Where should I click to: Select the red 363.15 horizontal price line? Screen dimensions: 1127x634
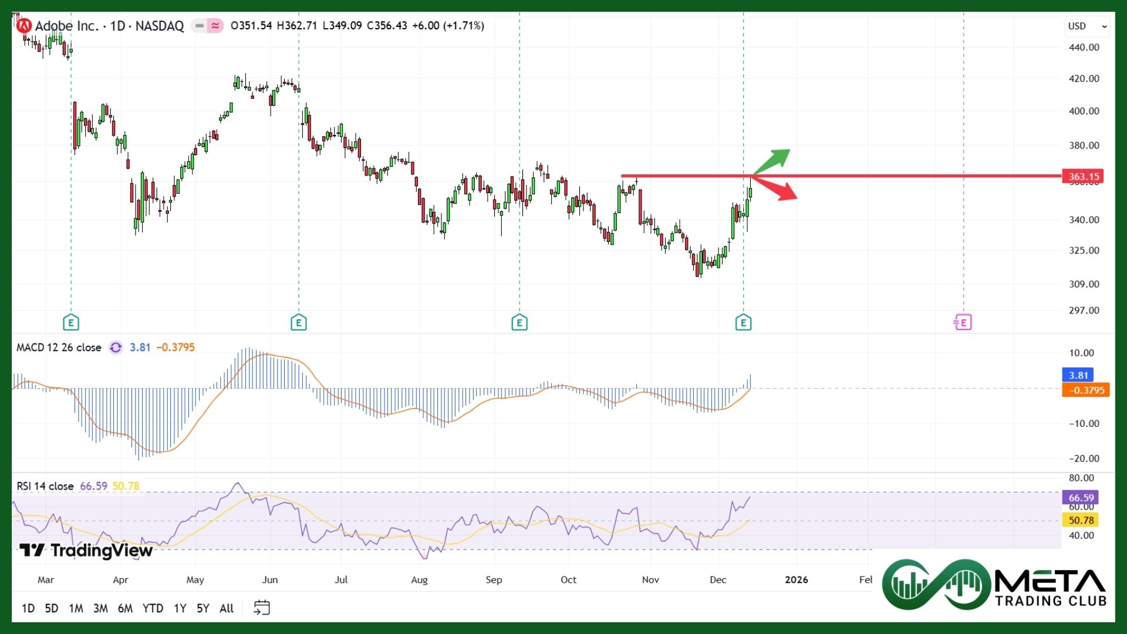pos(880,176)
